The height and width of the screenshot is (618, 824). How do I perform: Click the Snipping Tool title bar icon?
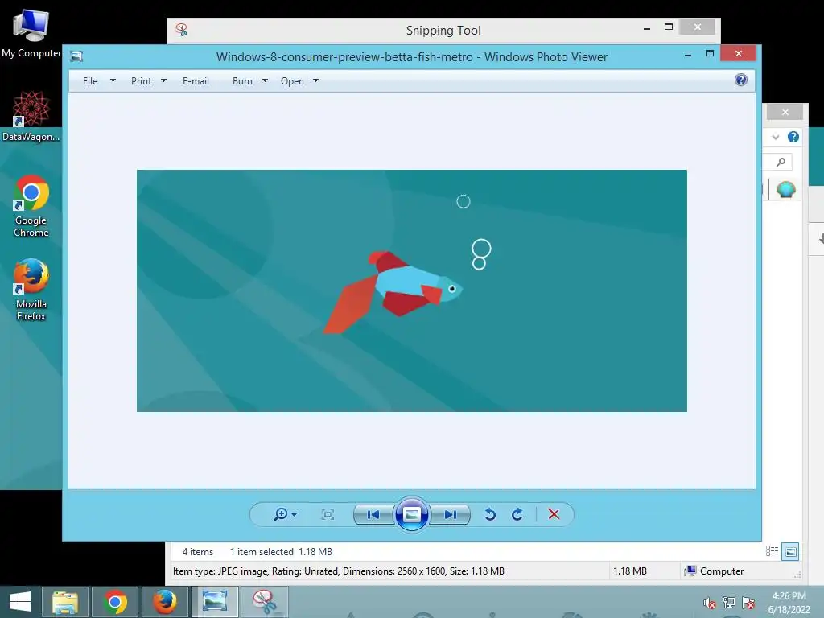(181, 30)
